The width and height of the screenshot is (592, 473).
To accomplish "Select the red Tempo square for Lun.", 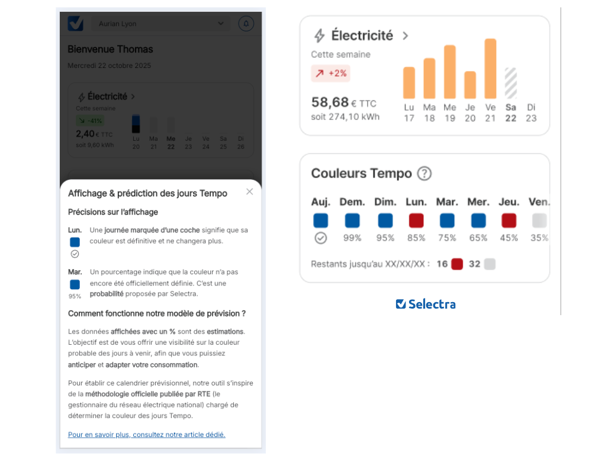I will (416, 221).
